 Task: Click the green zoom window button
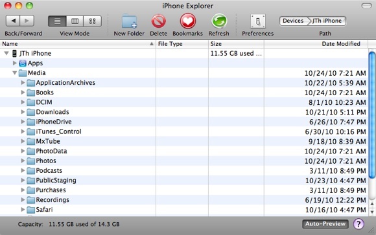[29, 5]
